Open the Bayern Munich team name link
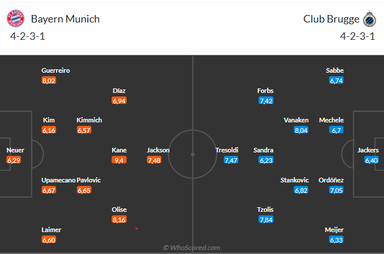 [x=65, y=19]
